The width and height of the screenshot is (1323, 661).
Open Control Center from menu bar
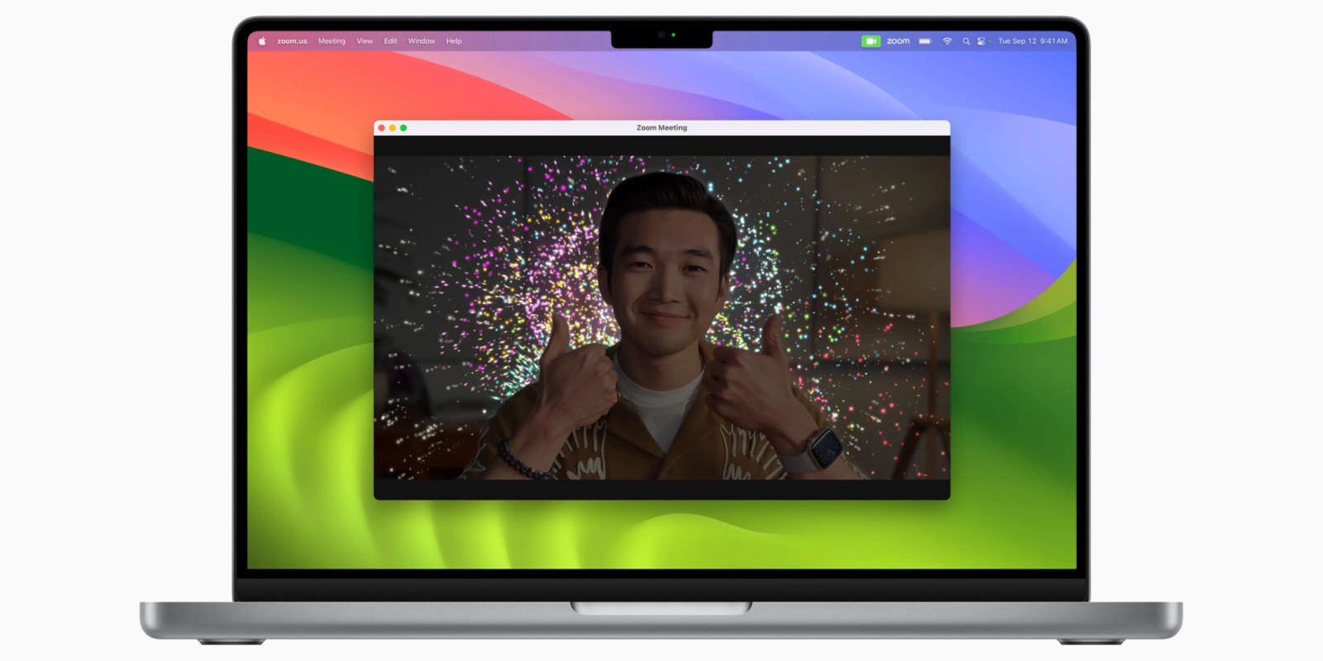982,41
